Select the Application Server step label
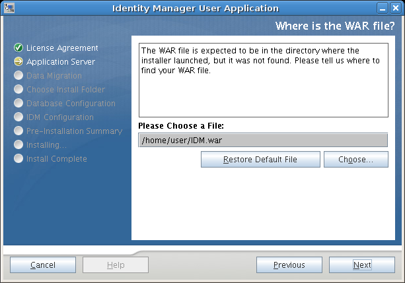This screenshot has height=283, width=405. [61, 62]
